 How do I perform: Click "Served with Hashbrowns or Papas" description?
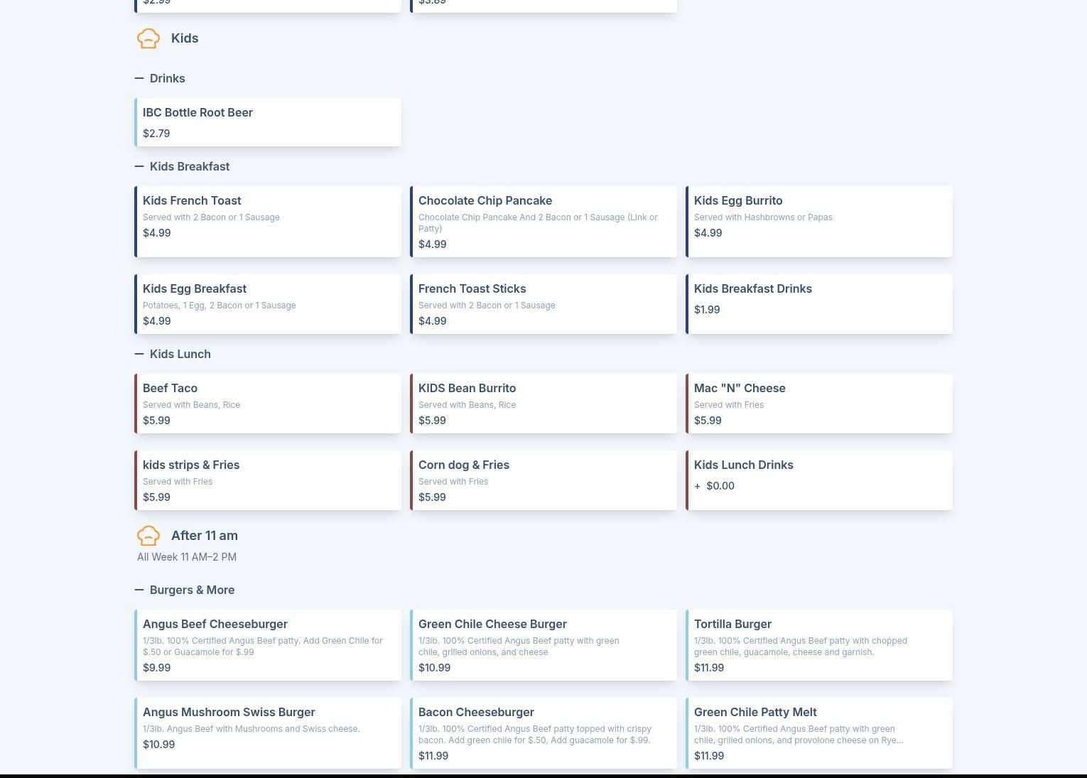(x=763, y=217)
